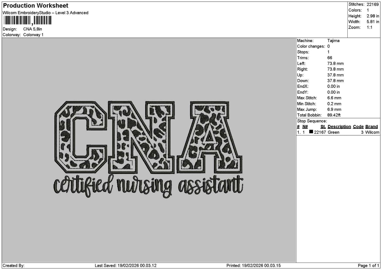Click the 'Wilcom' brand entry

click(x=372, y=132)
